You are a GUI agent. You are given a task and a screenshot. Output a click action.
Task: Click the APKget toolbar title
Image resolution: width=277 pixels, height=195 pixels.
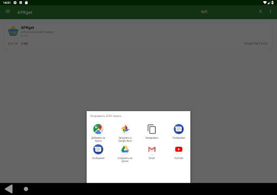point(25,12)
